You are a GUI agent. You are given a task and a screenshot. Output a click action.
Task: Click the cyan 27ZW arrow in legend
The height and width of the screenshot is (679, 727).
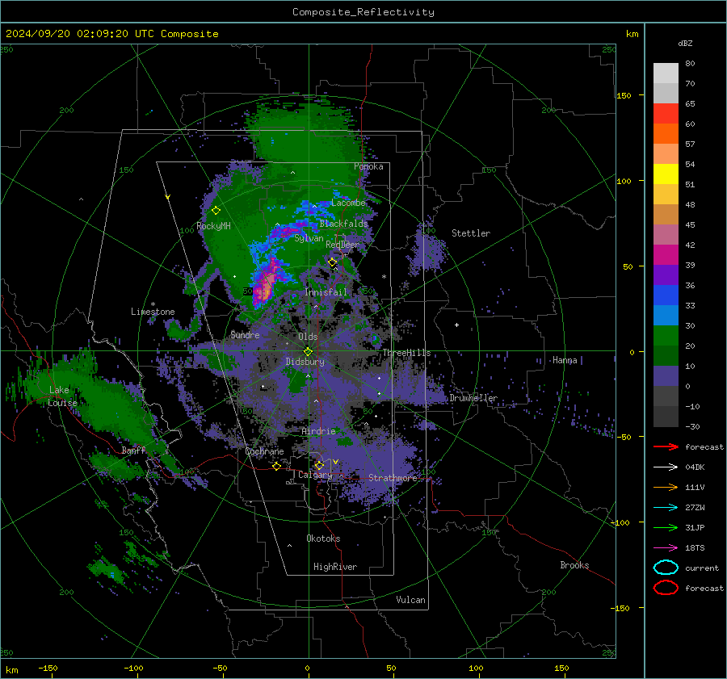(666, 508)
